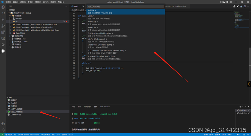Collapse stm32f103vet6 : Debug project node
Screen dimensions: 251x136
point(9,13)
